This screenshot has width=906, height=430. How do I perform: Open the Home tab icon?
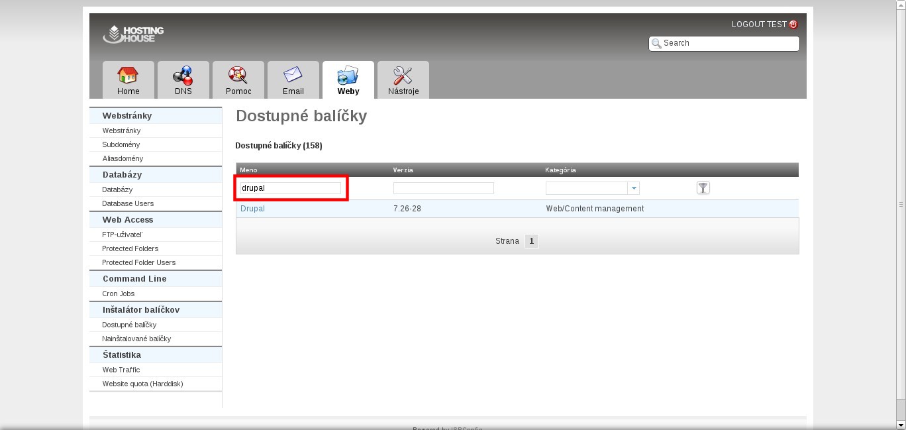[x=128, y=74]
